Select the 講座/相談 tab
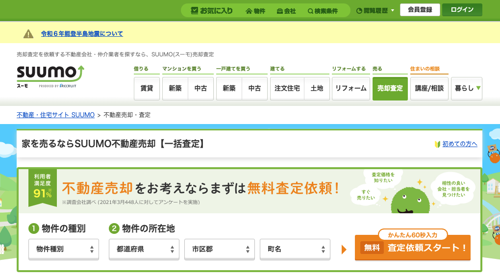The height and width of the screenshot is (278, 500). [429, 88]
